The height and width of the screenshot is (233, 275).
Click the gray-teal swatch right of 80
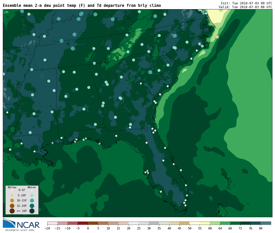[x=266, y=223]
